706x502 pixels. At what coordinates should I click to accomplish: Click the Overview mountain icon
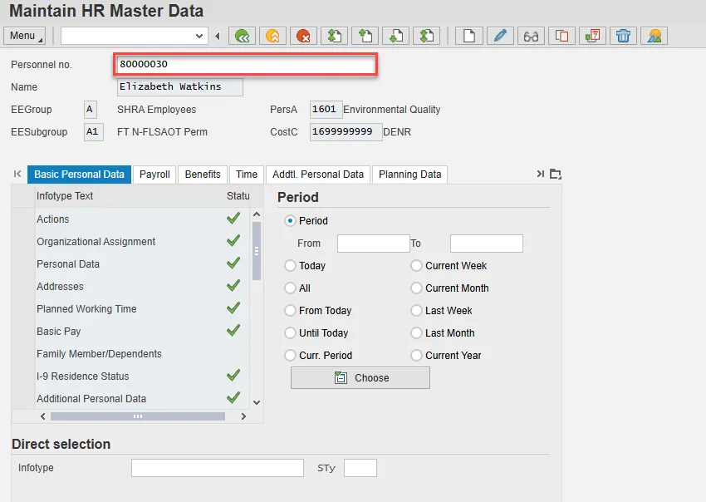pyautogui.click(x=655, y=36)
